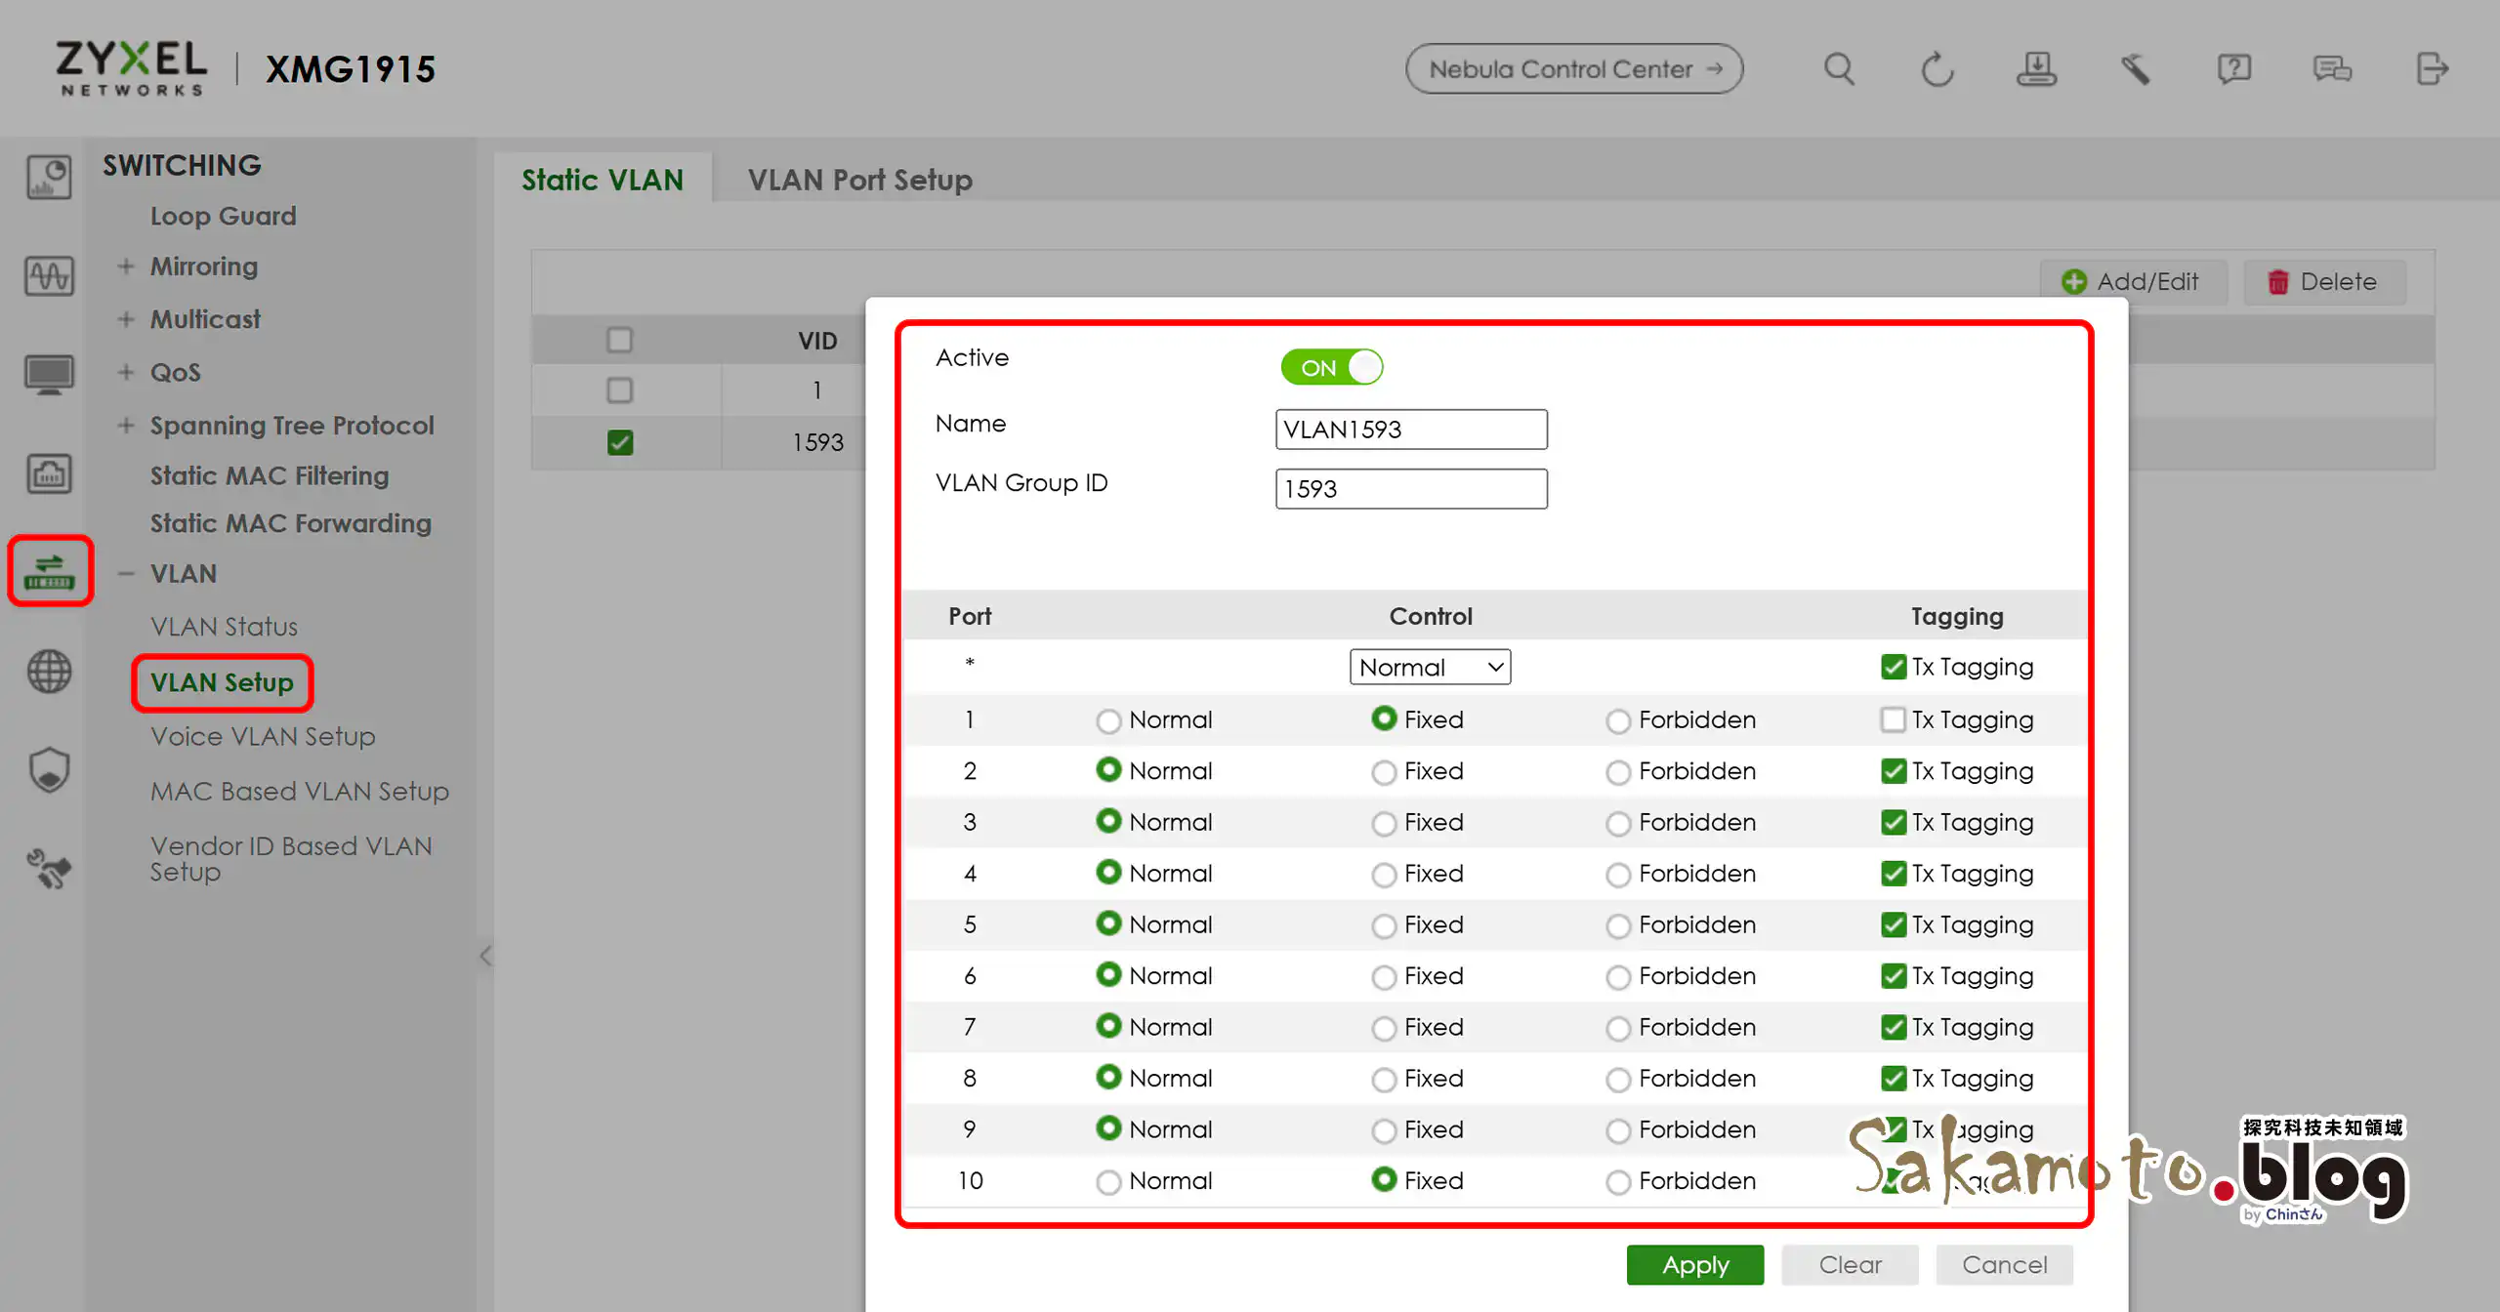Open the Control dropdown for all ports
2500x1312 pixels.
1430,668
